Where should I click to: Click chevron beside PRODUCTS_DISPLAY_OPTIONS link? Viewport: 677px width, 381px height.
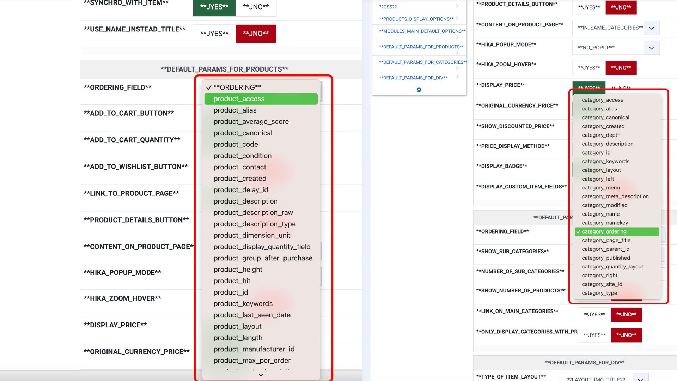(457, 18)
